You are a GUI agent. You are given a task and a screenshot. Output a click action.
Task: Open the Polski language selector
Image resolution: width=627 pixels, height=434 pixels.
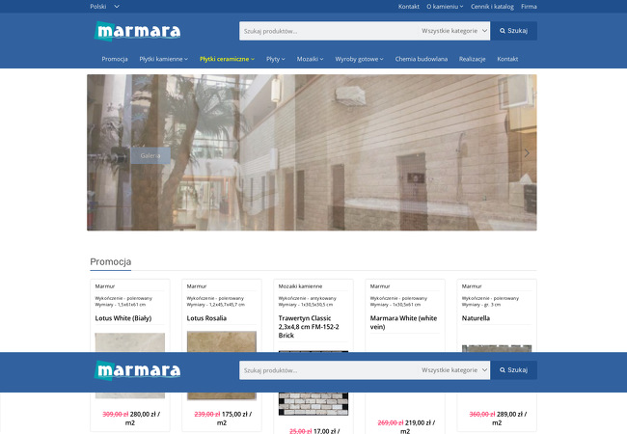click(x=104, y=7)
